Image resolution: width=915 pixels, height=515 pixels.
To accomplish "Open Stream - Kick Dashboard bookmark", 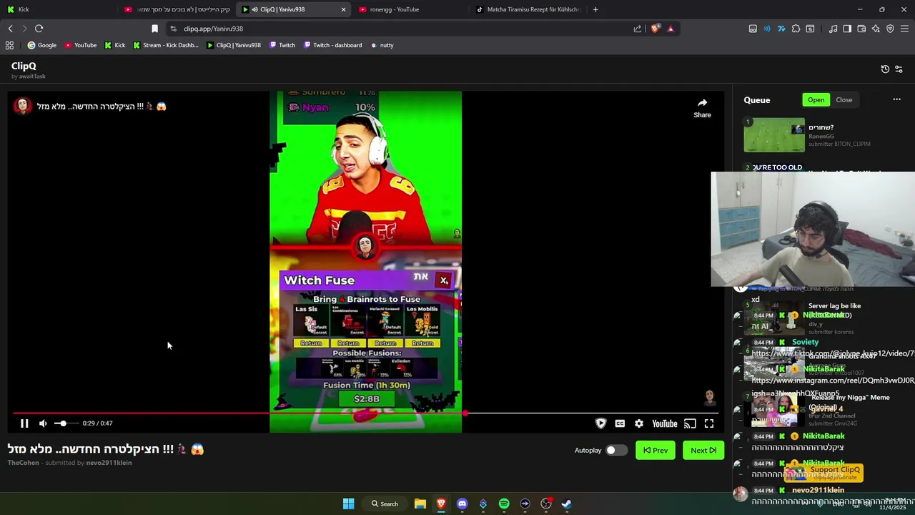I will click(x=166, y=45).
